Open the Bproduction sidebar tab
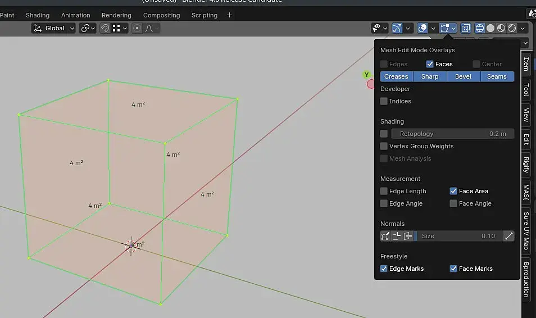This screenshot has height=318, width=536. pos(526,279)
